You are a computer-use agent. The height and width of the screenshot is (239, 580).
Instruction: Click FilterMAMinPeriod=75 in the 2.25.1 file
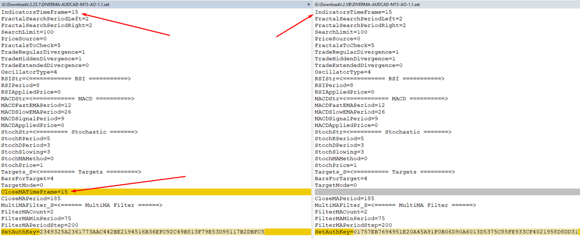[34, 218]
